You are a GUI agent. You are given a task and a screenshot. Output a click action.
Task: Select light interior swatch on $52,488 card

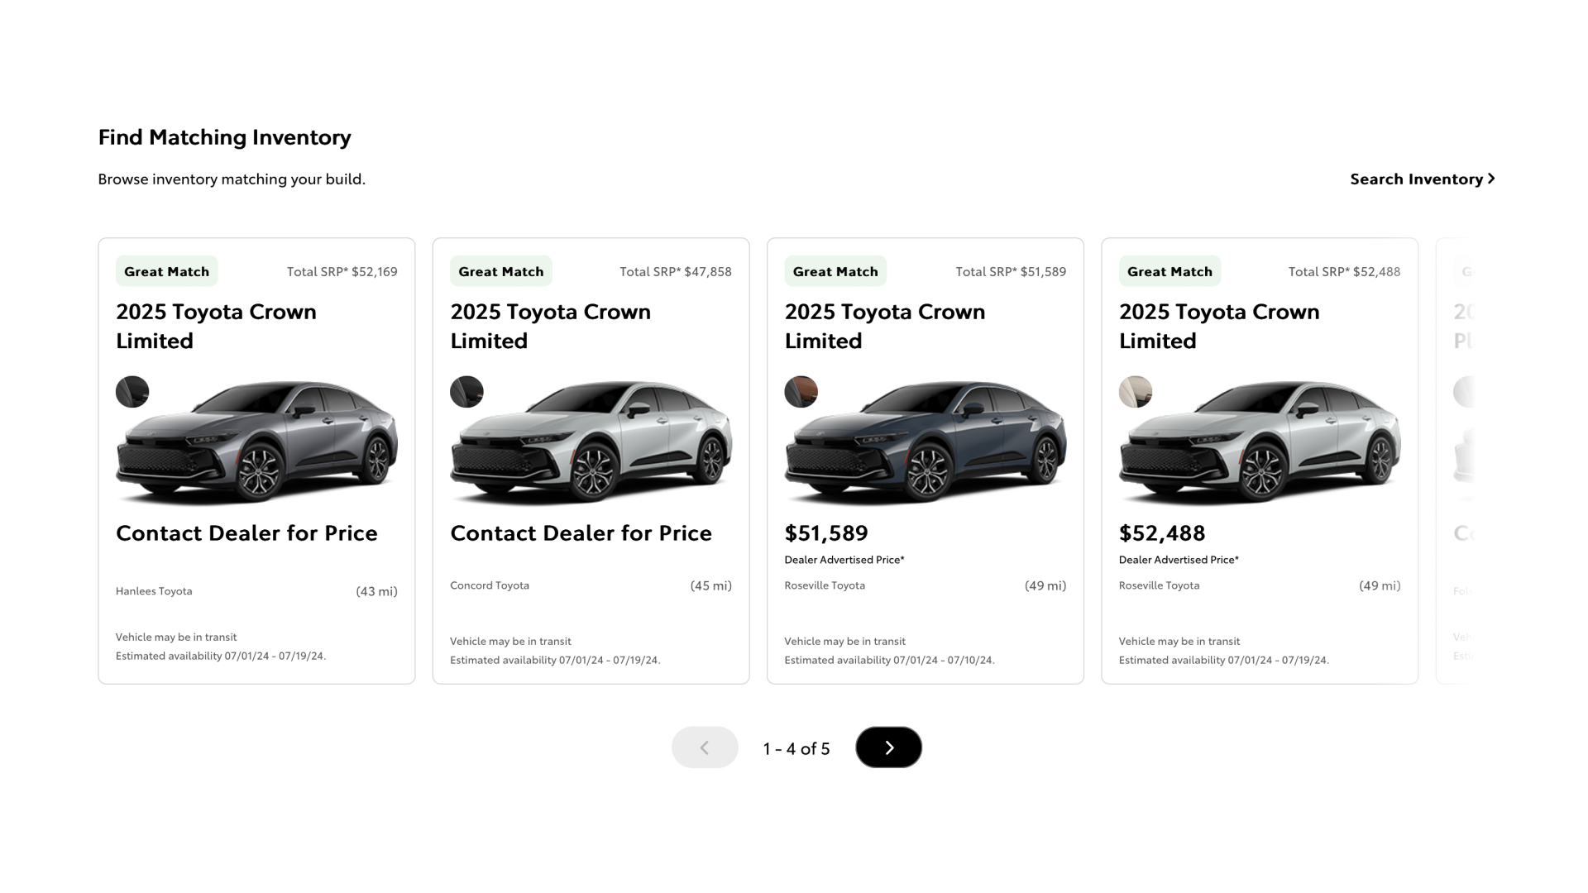(x=1135, y=392)
